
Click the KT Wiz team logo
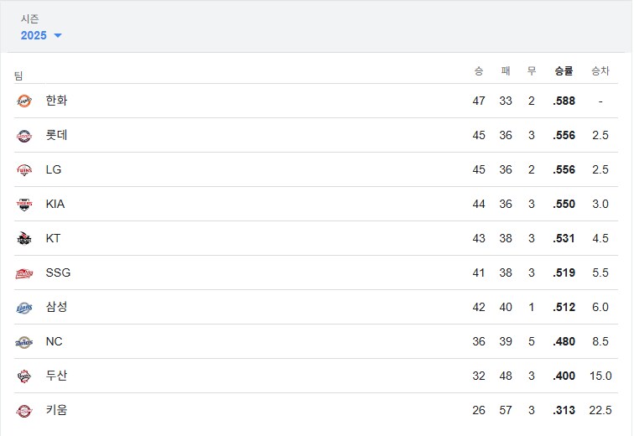(x=24, y=239)
